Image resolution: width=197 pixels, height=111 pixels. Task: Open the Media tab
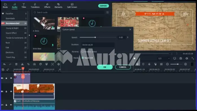tap(5, 6)
